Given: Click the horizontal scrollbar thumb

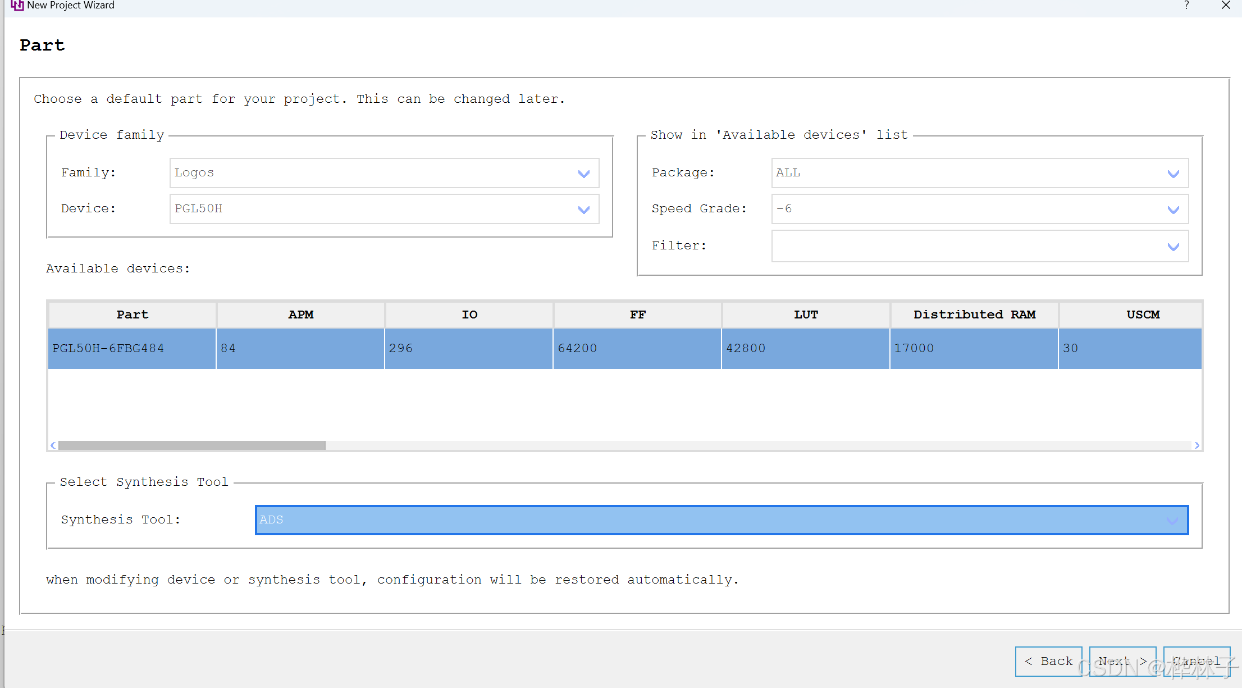Looking at the screenshot, I should pos(191,445).
